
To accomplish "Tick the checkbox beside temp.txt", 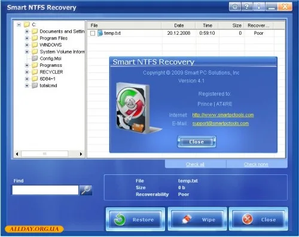I will (93, 33).
